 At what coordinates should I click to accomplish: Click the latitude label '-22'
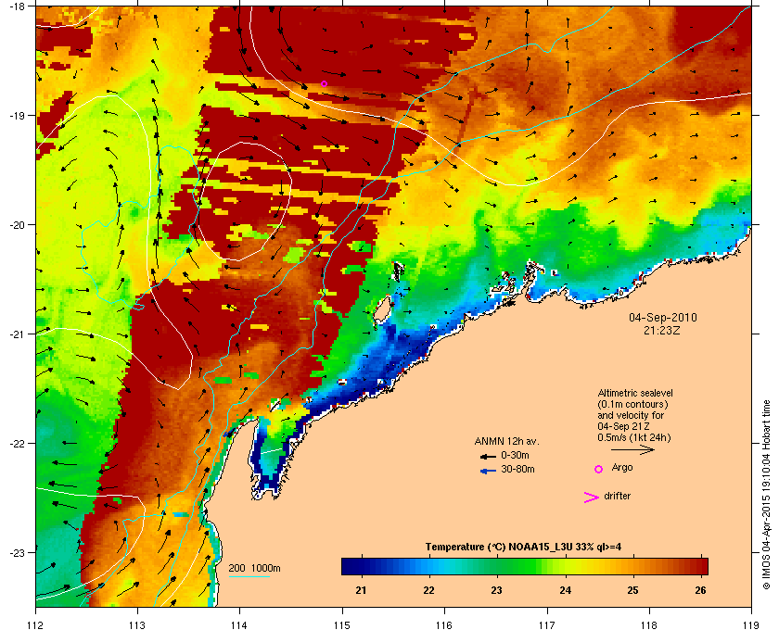(x=17, y=444)
